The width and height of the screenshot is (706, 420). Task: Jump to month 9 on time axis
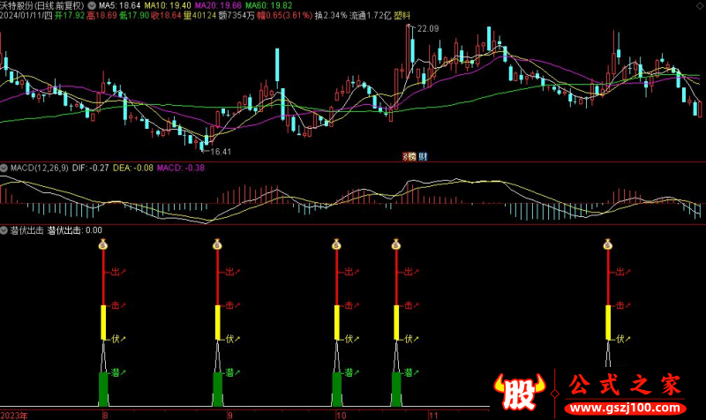[x=230, y=416]
